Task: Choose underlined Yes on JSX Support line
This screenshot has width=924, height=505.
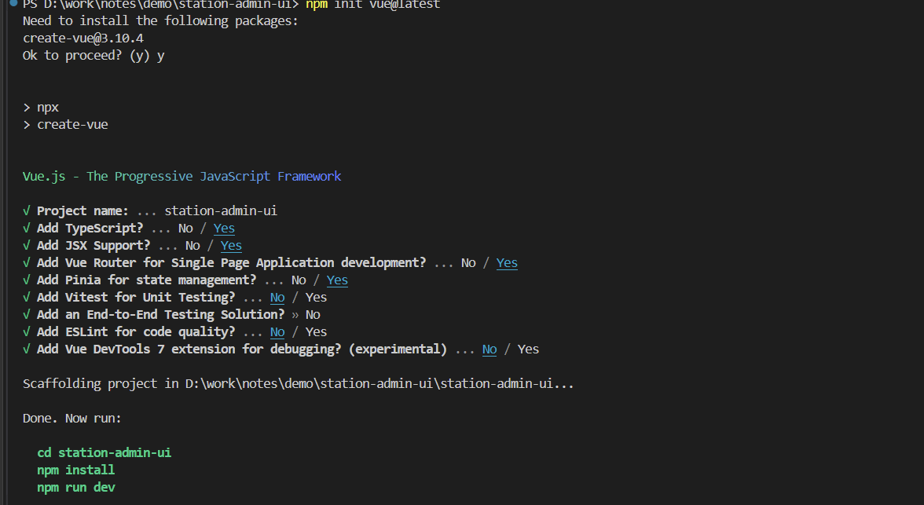Action: [231, 246]
